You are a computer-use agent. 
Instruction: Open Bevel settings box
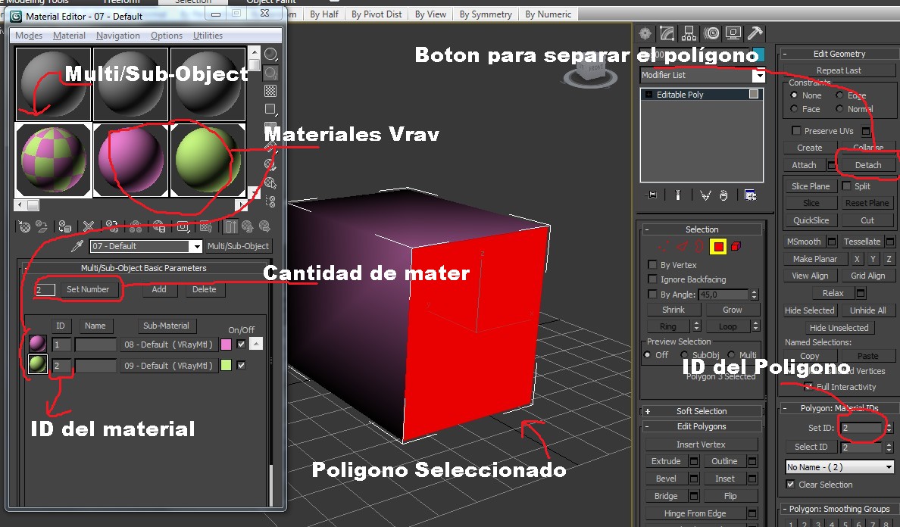(x=694, y=479)
